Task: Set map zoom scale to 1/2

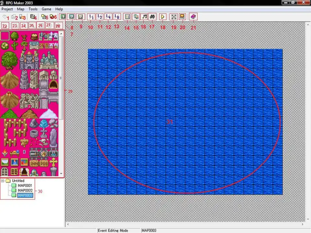Action: [100, 17]
